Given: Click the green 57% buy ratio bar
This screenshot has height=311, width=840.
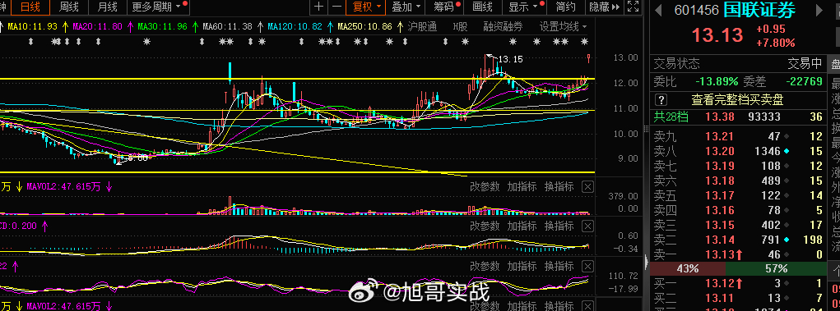Looking at the screenshot, I should point(776,269).
